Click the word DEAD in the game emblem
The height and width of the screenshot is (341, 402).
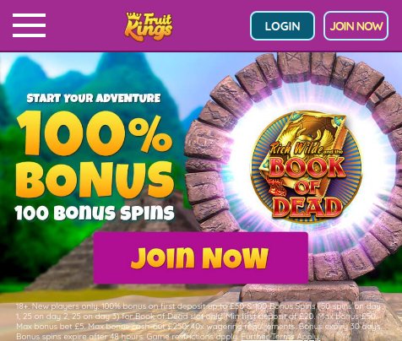[307, 208]
